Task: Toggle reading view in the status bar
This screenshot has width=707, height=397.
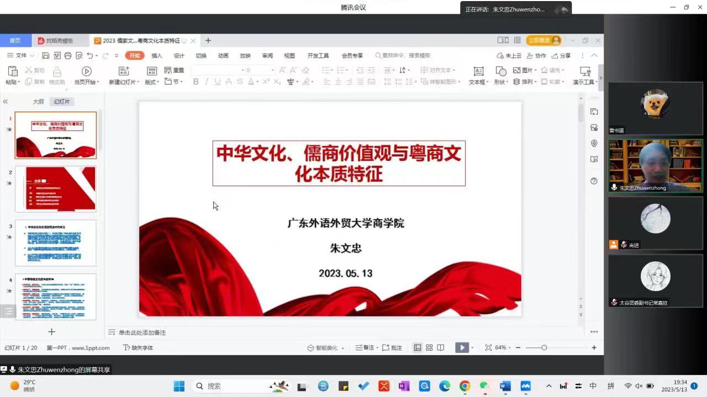Action: (441, 348)
